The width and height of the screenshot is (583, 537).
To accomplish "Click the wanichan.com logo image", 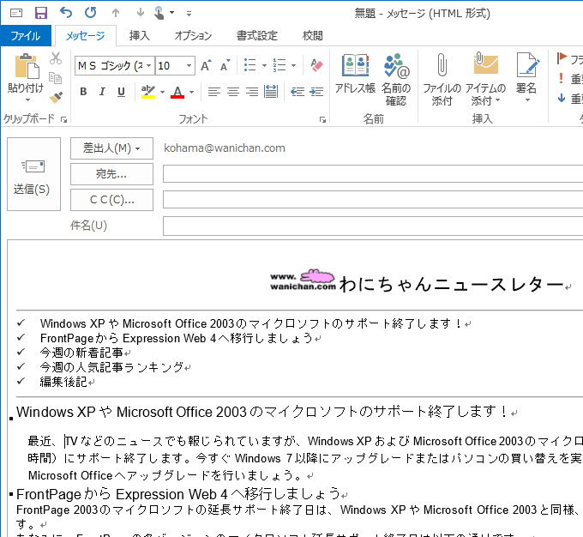I will coord(303,281).
